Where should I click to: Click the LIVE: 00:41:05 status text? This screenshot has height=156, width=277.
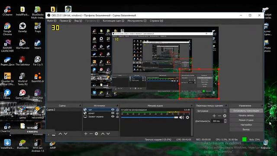pos(184,140)
